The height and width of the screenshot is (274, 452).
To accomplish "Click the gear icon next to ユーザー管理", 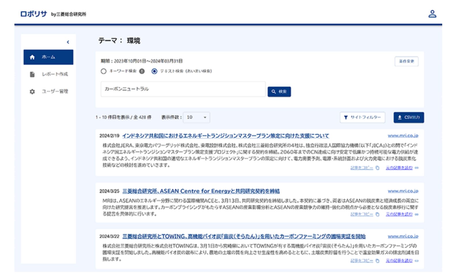I will 32,92.
